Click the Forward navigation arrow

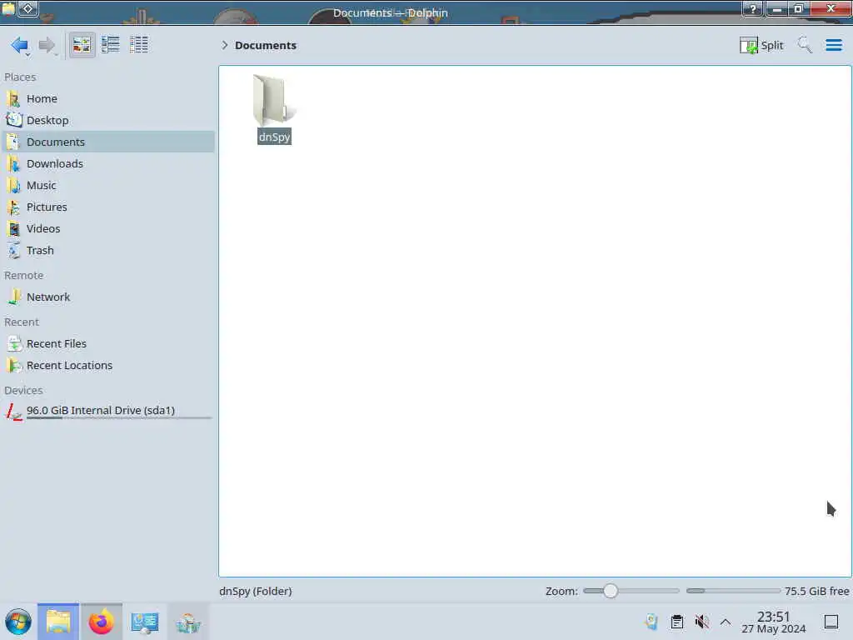point(47,45)
